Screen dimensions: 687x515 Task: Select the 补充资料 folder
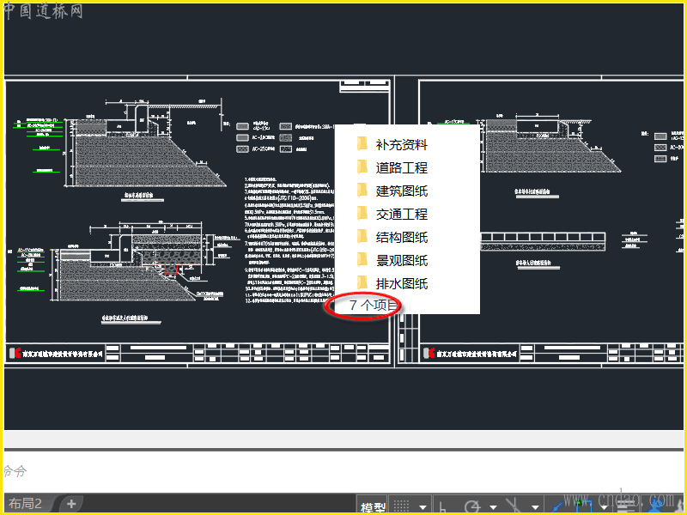[401, 144]
